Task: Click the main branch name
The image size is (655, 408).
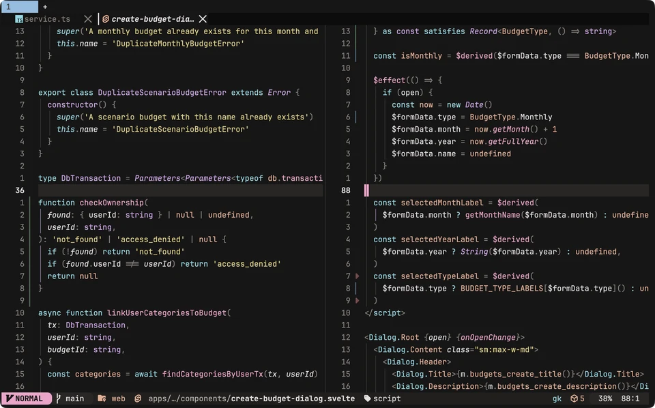Action: pos(75,398)
